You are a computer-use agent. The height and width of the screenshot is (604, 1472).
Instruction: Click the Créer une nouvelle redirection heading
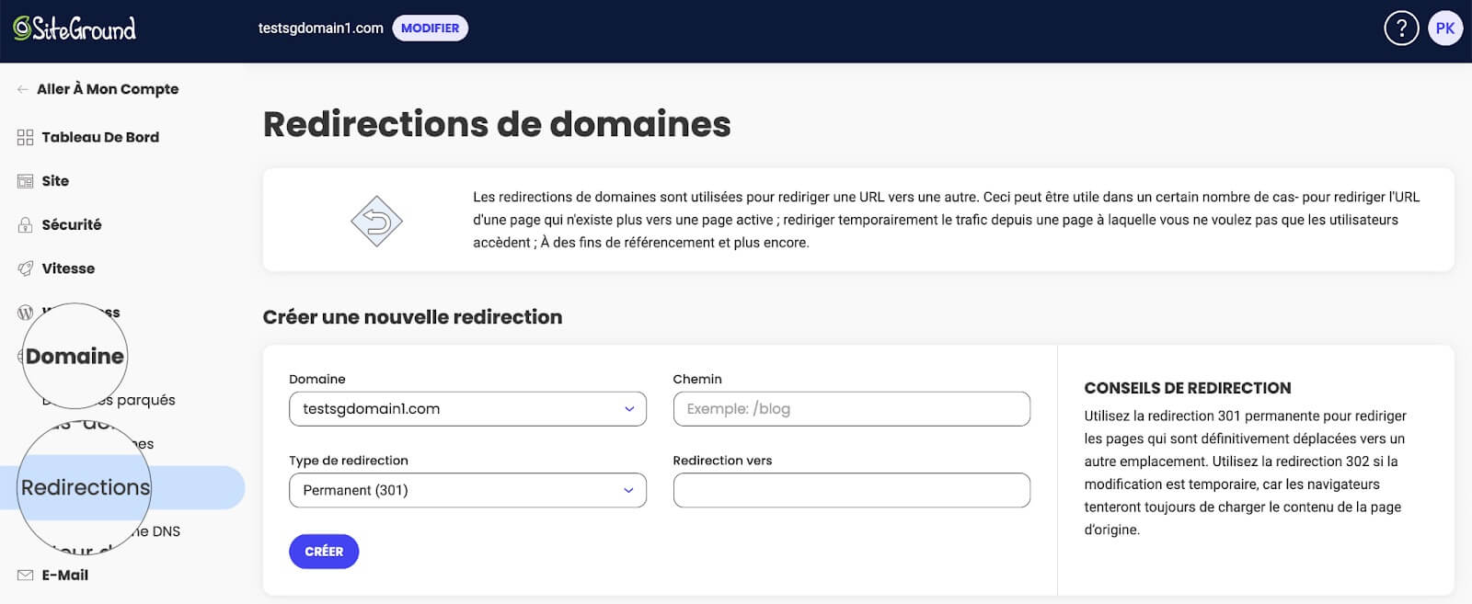click(412, 317)
